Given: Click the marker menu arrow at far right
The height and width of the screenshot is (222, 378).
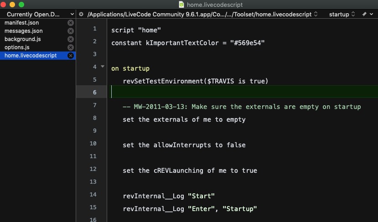Looking at the screenshot, I should click(372, 14).
